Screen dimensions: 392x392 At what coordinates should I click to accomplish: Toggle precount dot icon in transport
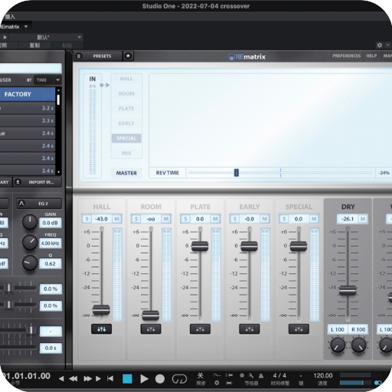[242, 375]
